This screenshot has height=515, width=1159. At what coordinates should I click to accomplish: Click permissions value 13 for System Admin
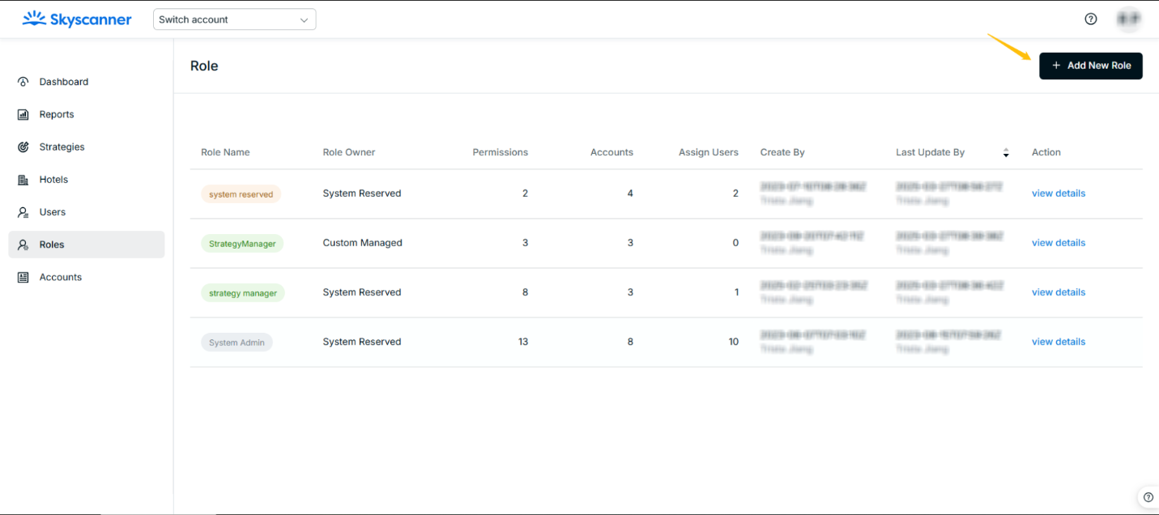click(523, 342)
